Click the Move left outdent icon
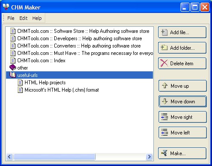212x166 pixels. [x=165, y=132]
